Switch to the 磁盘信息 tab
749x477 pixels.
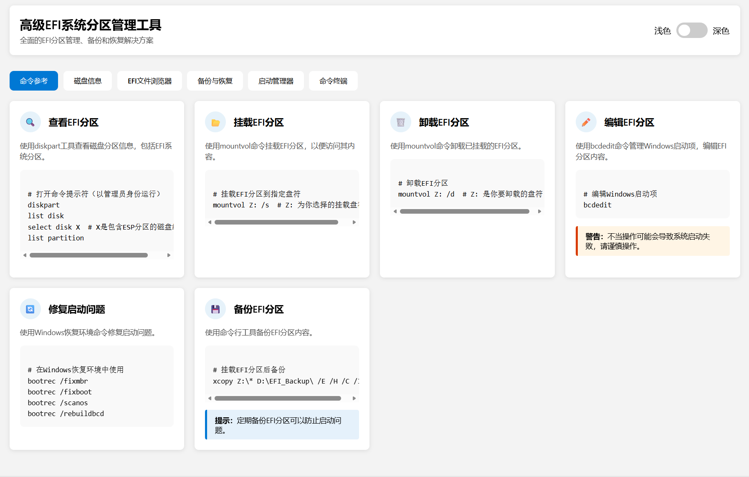coord(88,81)
